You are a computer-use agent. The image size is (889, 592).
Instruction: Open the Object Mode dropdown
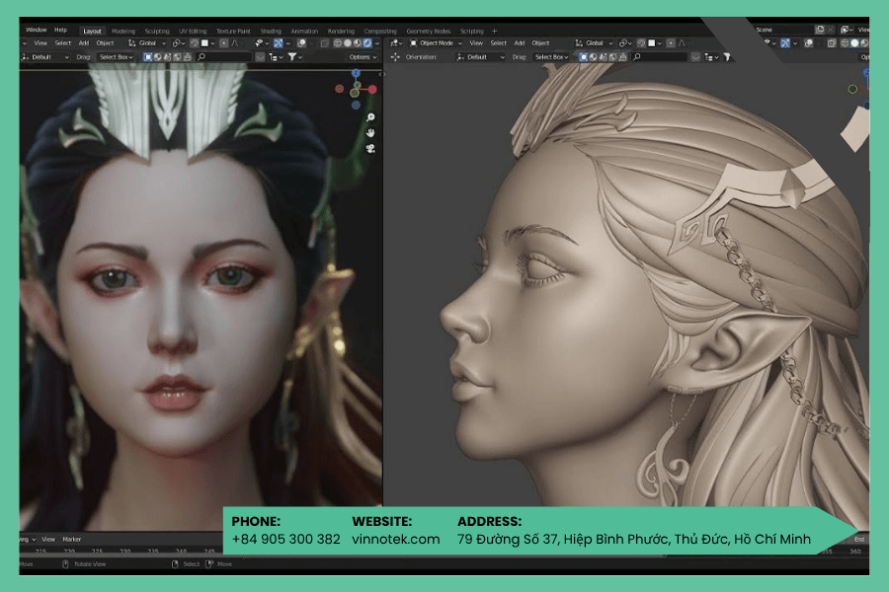coord(436,43)
